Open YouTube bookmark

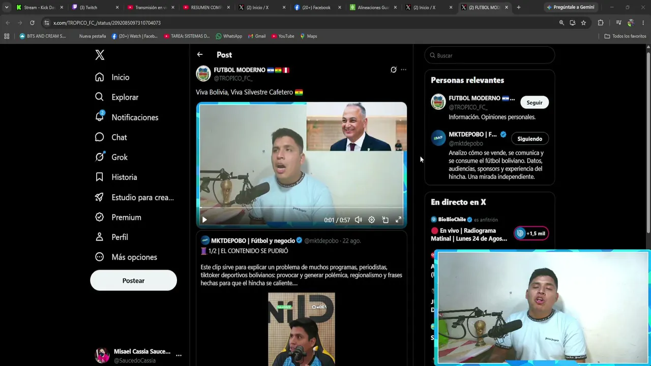[x=283, y=36]
